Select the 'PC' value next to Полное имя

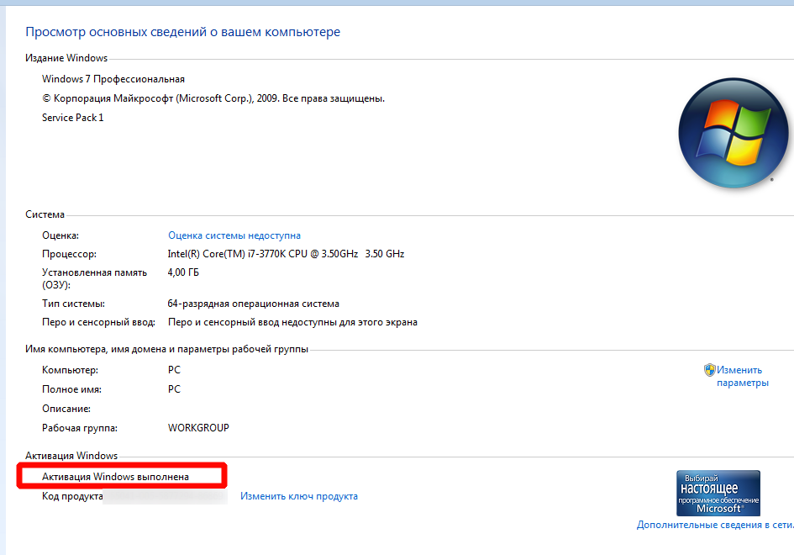point(174,389)
